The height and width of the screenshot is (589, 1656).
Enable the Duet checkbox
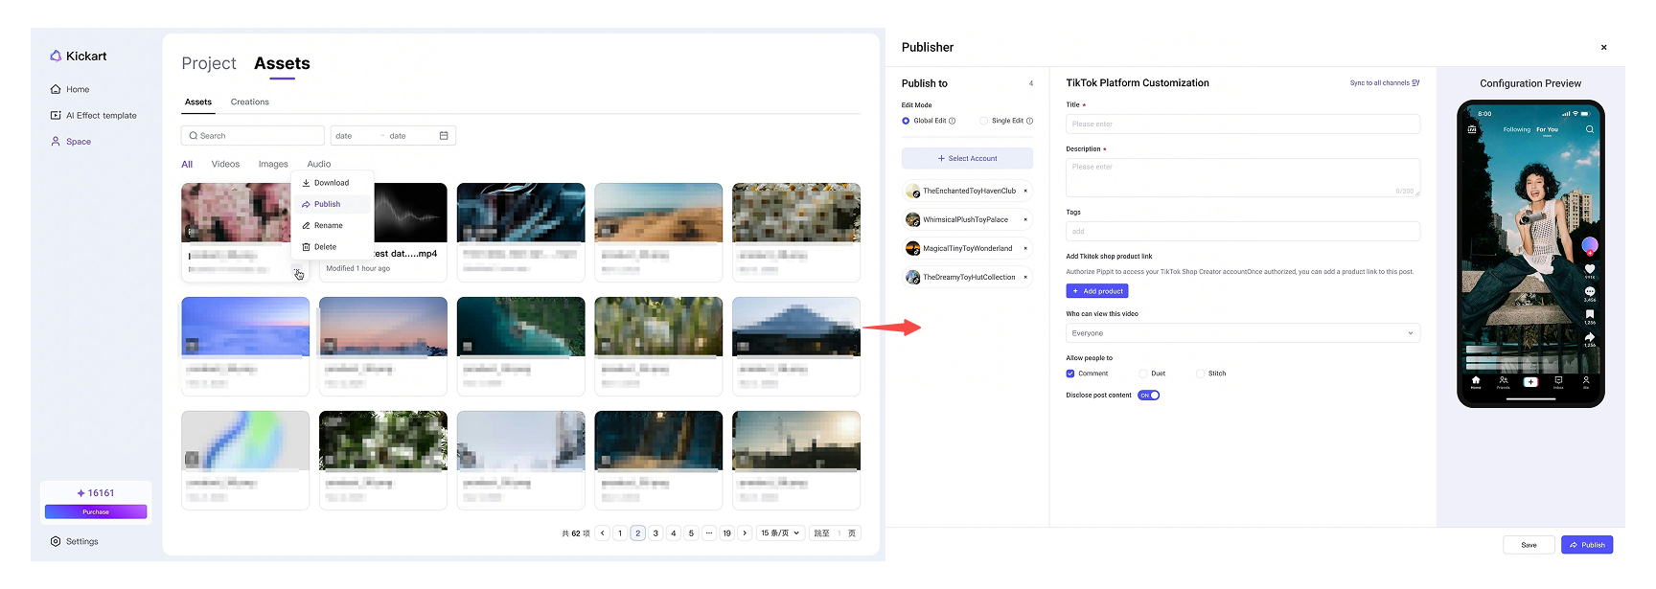(x=1143, y=374)
